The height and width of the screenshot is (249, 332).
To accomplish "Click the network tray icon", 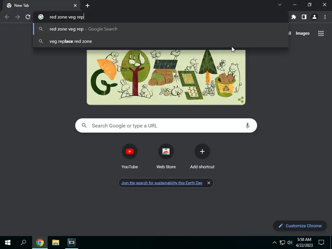I will [x=282, y=243].
